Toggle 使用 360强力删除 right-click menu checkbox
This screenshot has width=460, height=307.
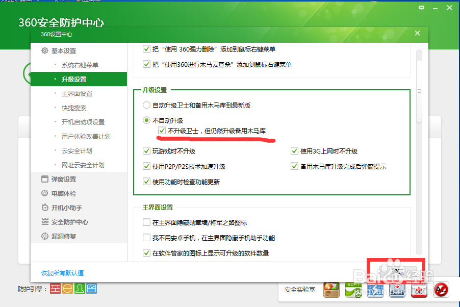[x=146, y=49]
